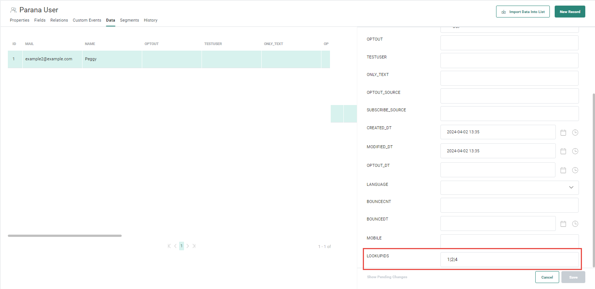Show Pending Changes link

point(387,277)
